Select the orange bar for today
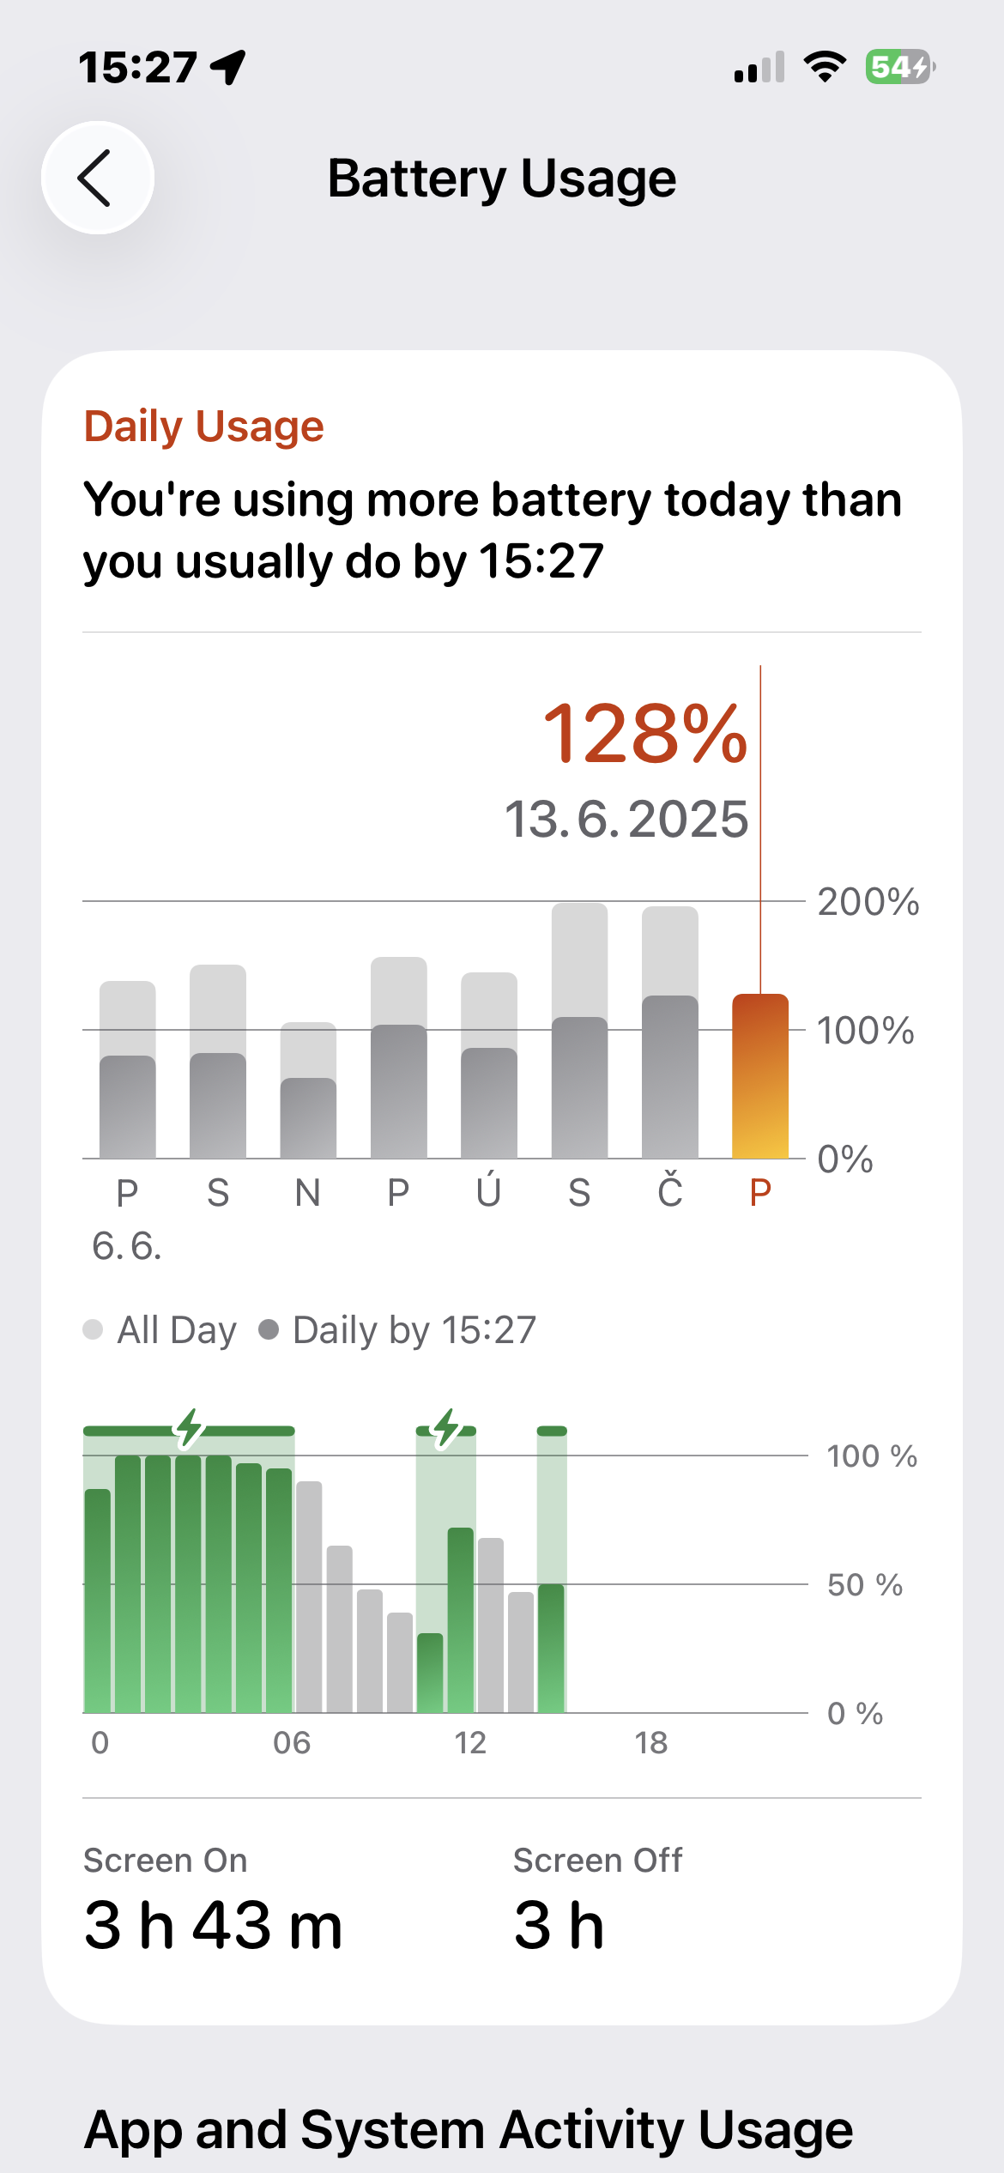 pyautogui.click(x=759, y=1076)
